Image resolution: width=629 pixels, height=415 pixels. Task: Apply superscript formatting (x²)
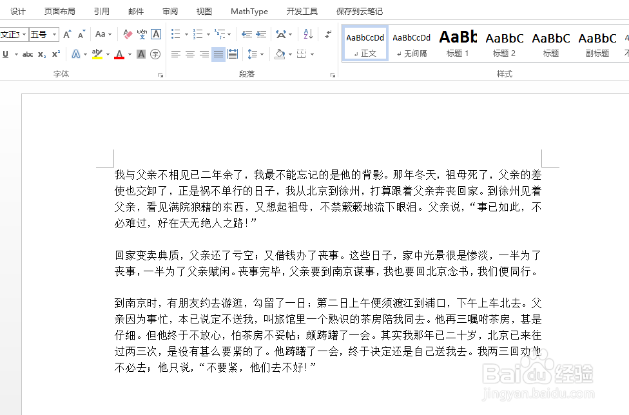56,54
